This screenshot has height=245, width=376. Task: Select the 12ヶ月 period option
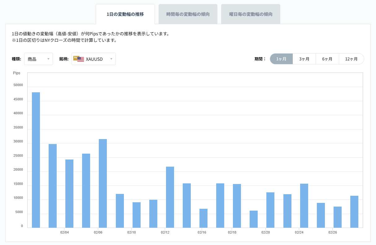click(x=352, y=59)
